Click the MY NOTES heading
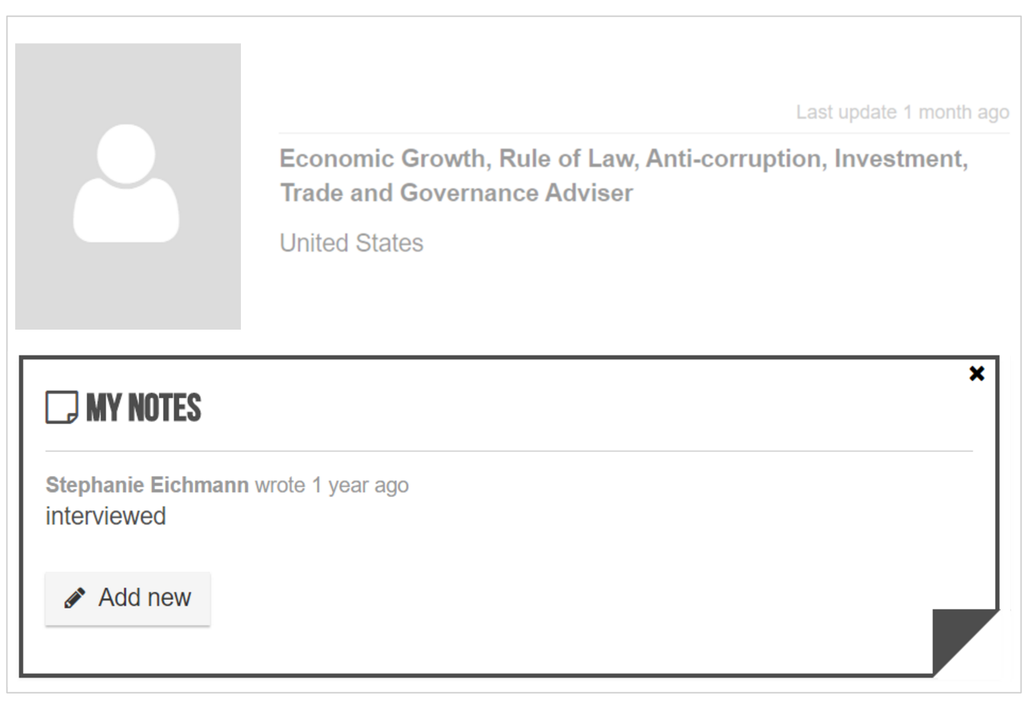The image size is (1032, 703). (x=144, y=407)
